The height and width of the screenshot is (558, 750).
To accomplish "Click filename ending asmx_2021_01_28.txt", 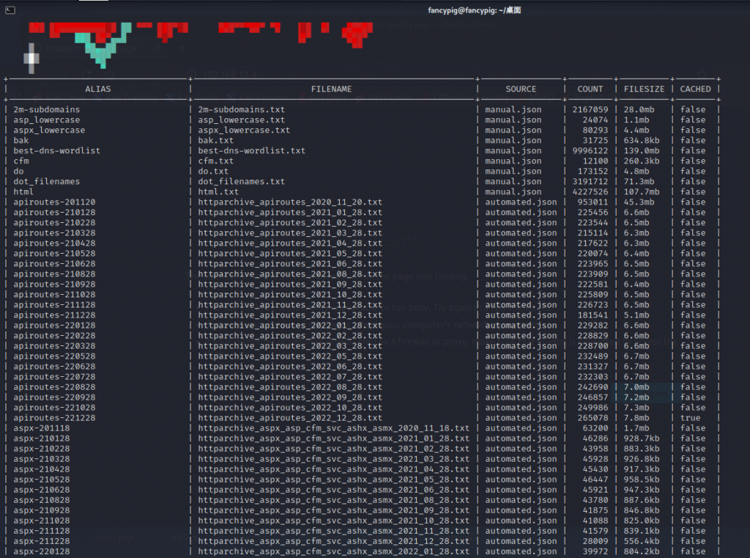I will click(333, 438).
